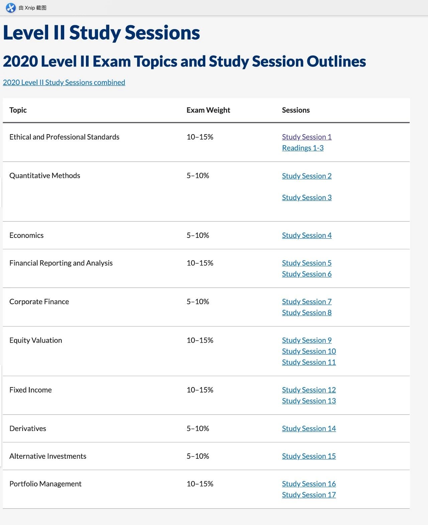The image size is (428, 525).
Task: Click Study Session 12 for Fixed Income
Action: tap(309, 390)
